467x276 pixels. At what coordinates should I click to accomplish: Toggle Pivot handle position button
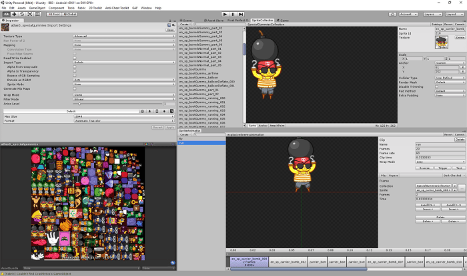coord(54,14)
